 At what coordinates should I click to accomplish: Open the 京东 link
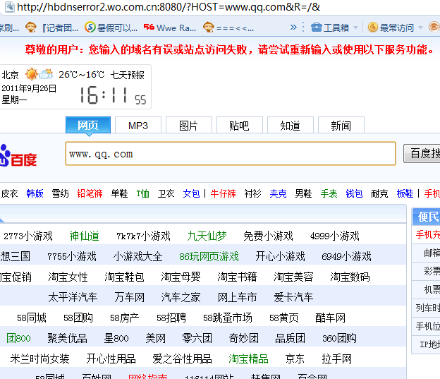[295, 359]
